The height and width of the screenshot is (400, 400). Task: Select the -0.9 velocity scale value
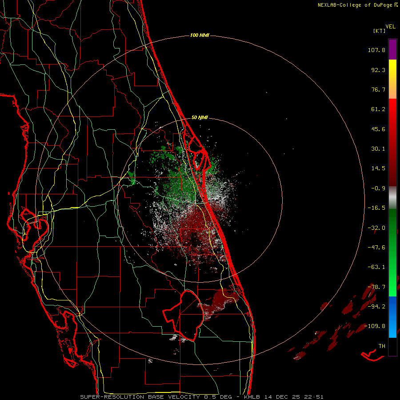click(378, 188)
